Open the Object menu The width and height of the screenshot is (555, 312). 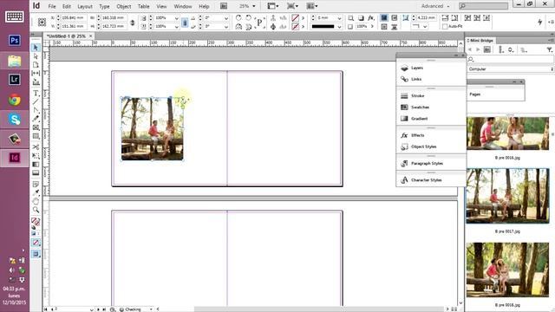(x=123, y=6)
